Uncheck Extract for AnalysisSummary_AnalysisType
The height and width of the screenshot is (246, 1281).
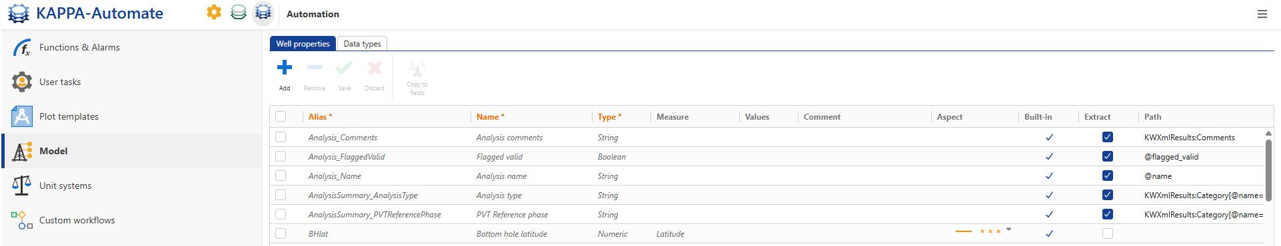tap(1108, 195)
